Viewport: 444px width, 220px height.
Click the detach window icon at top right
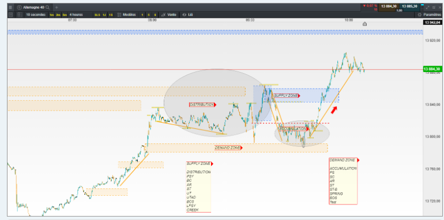coord(434,7)
